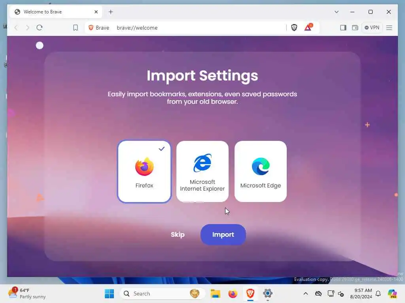Viewport: 405px width, 303px height.
Task: Click the cloud sync tray icon
Action: (x=318, y=294)
